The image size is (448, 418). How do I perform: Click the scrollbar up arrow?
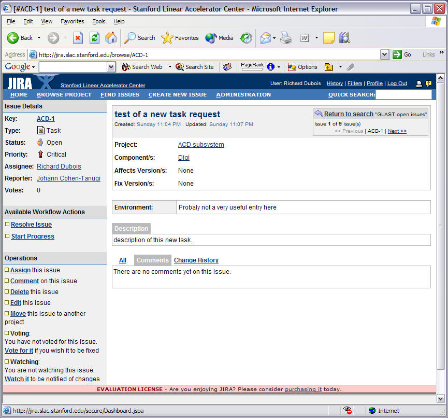click(x=440, y=78)
